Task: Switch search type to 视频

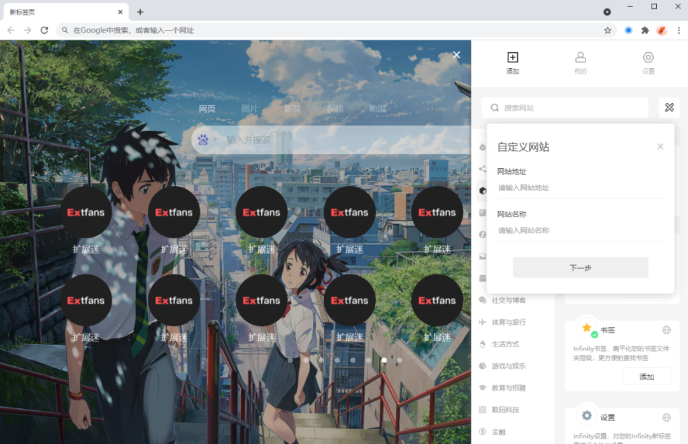Action: 334,109
